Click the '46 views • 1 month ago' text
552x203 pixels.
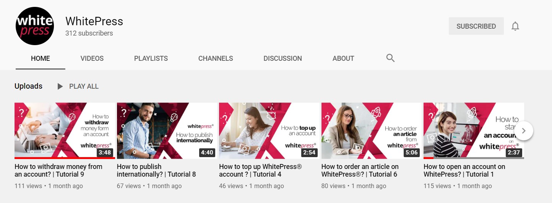pyautogui.click(x=252, y=186)
